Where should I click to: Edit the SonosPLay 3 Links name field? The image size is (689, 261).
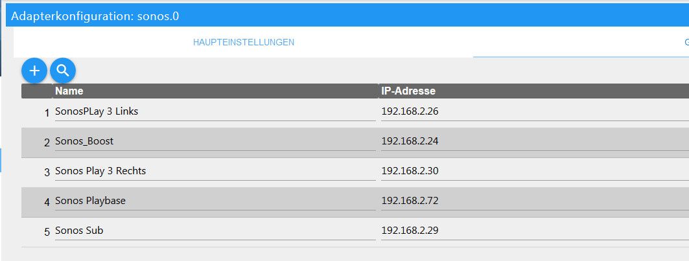click(x=215, y=112)
